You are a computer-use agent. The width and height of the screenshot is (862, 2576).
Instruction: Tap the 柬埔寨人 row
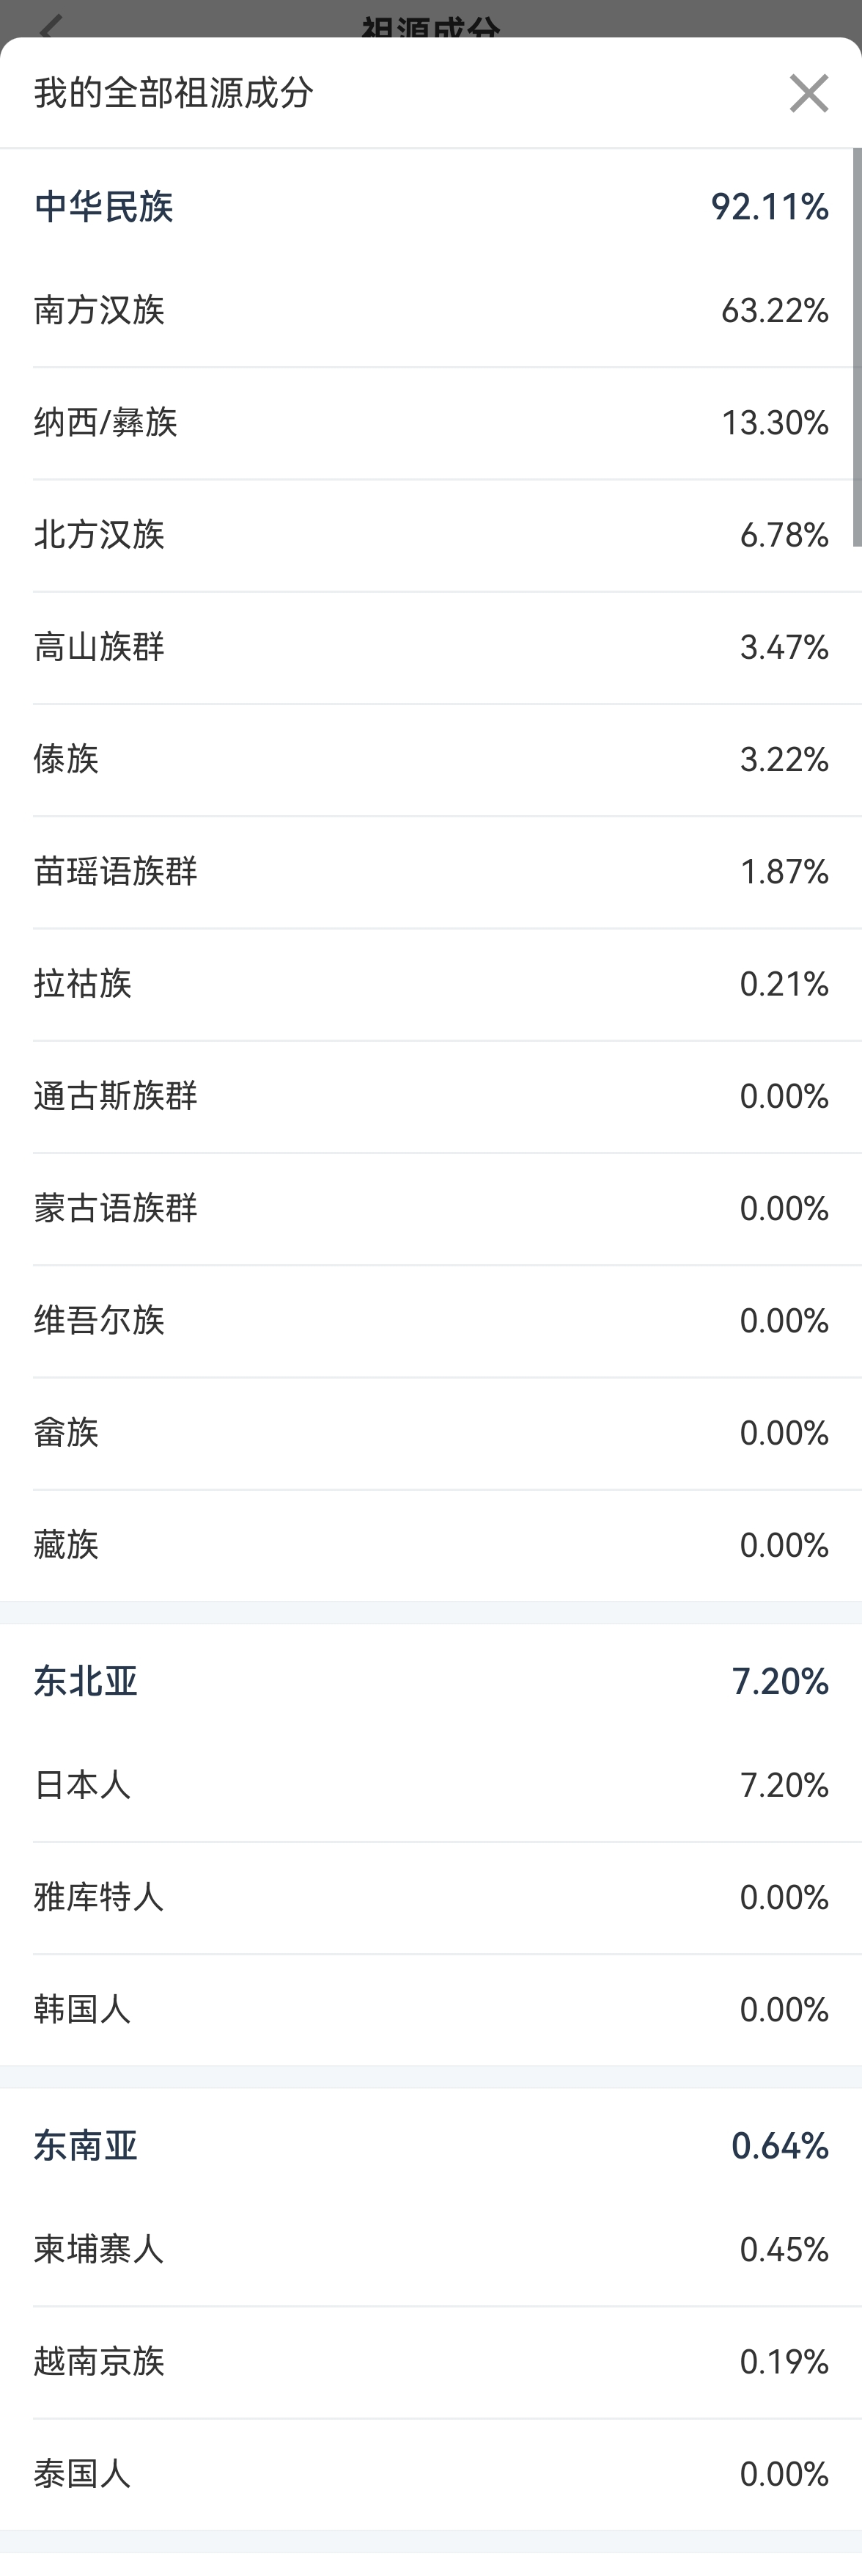pyautogui.click(x=430, y=2250)
